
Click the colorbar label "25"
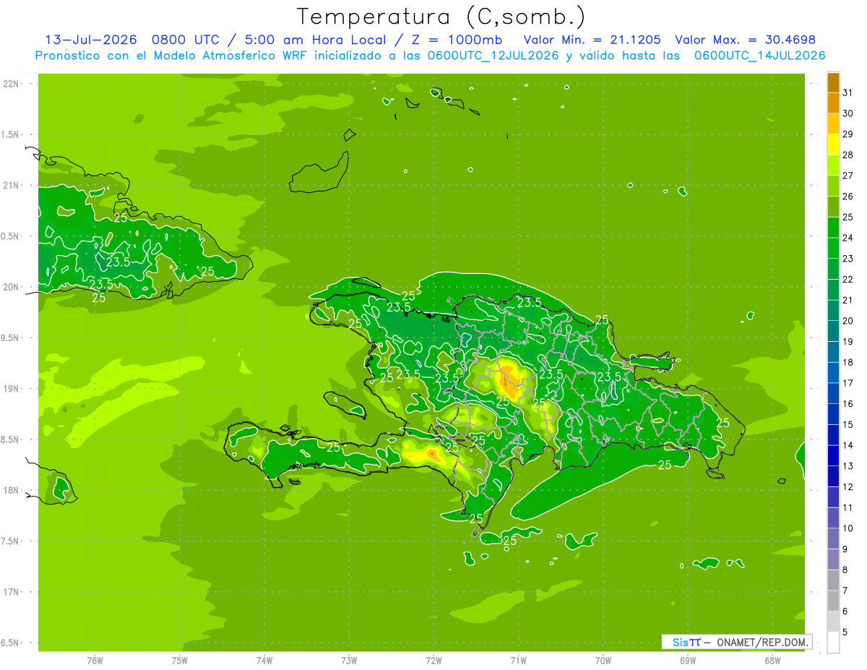[847, 217]
